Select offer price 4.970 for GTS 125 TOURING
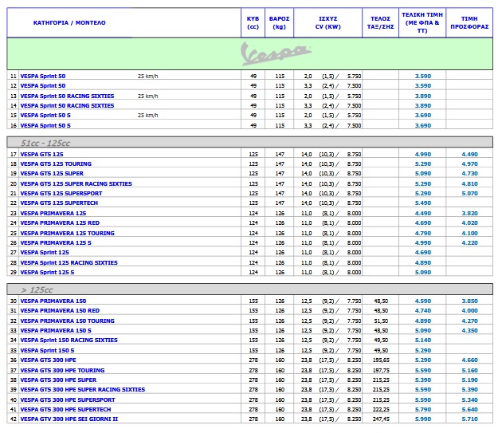Image resolution: width=502 pixels, height=433 pixels. coord(469,164)
